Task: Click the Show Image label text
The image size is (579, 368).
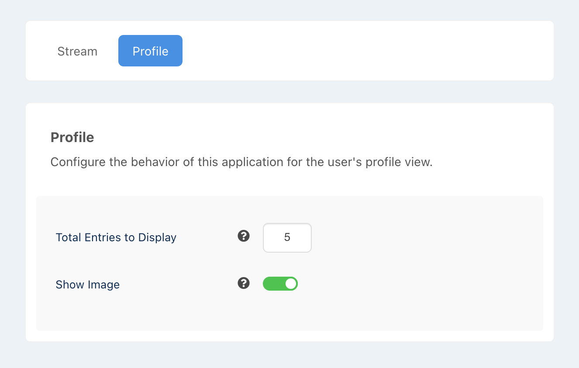Action: (x=87, y=284)
